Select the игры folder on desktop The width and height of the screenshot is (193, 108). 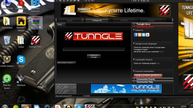[21, 42]
